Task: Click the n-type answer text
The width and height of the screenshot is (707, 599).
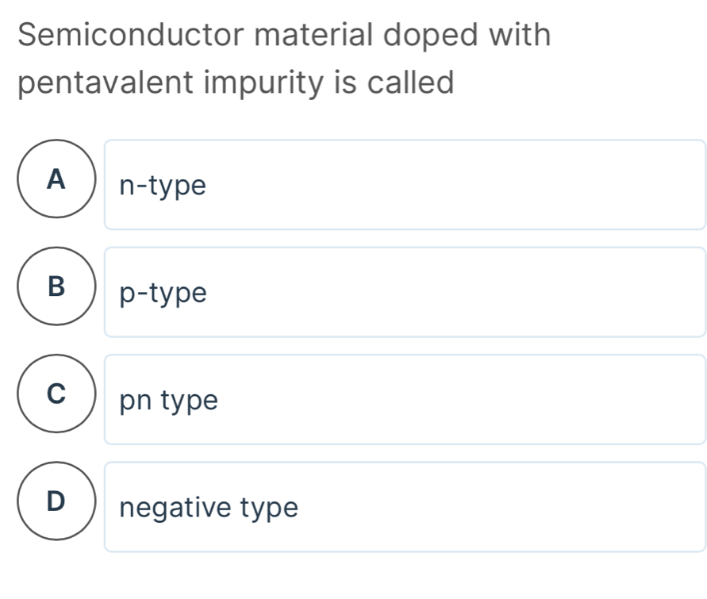Action: coord(162,186)
